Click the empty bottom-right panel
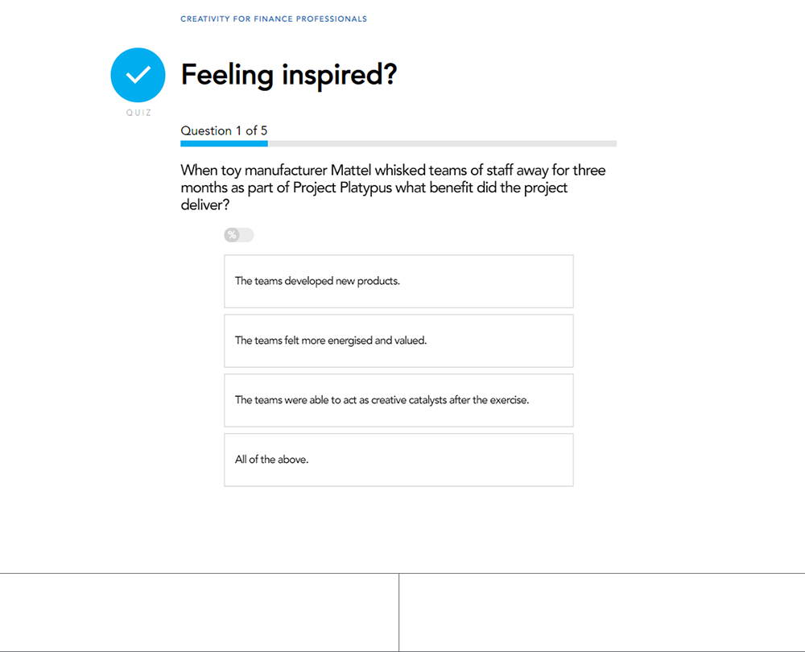The width and height of the screenshot is (805, 652). pyautogui.click(x=601, y=613)
